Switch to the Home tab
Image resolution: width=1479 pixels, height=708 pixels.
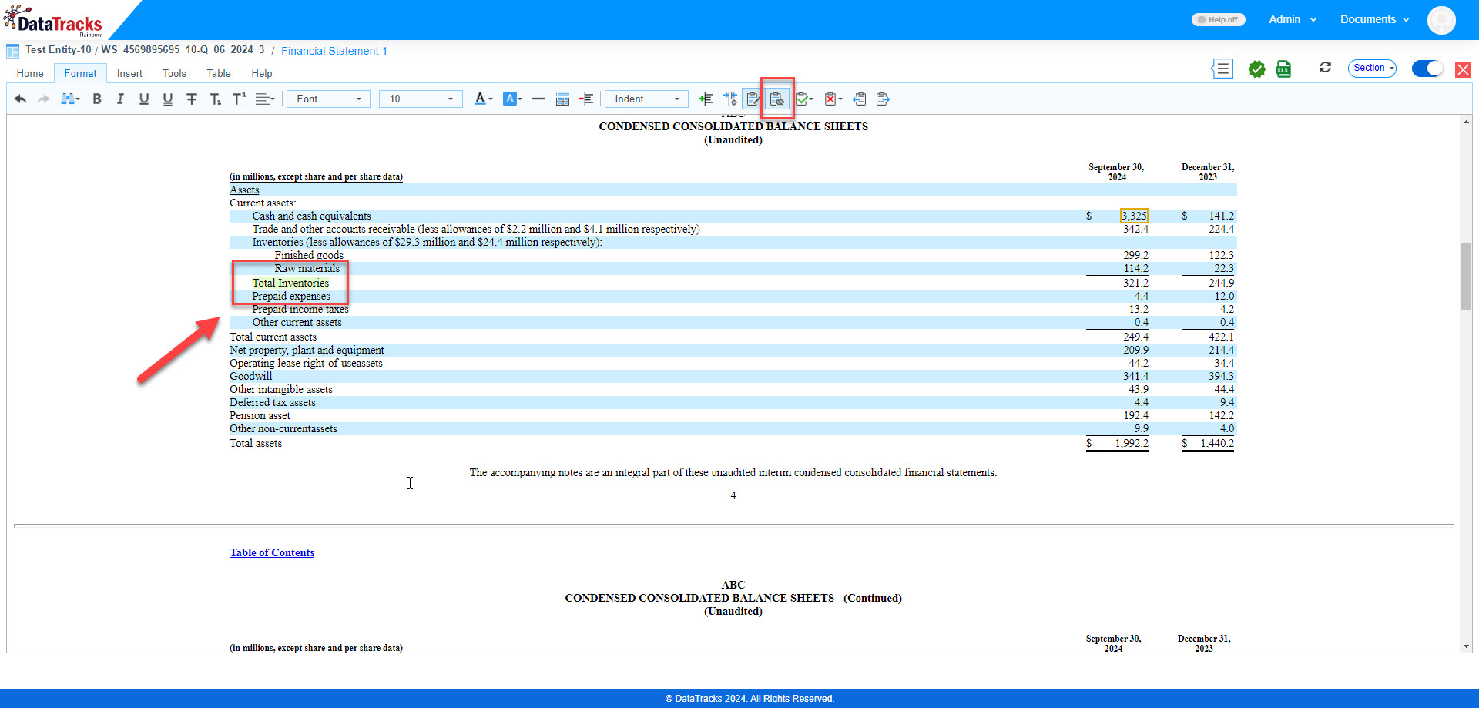pos(30,74)
